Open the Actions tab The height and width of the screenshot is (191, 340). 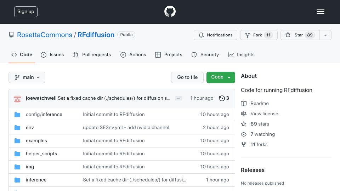click(133, 55)
